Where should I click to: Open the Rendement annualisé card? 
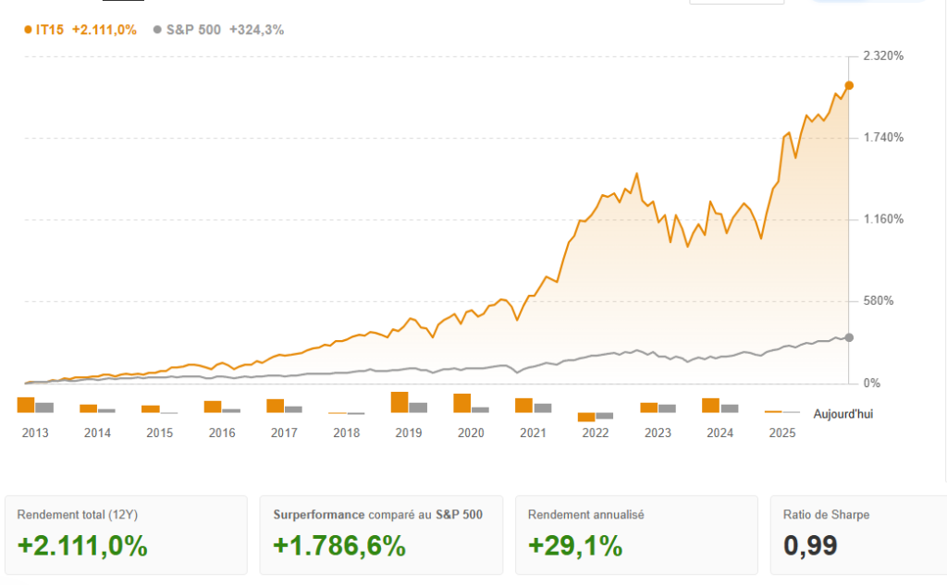click(636, 535)
